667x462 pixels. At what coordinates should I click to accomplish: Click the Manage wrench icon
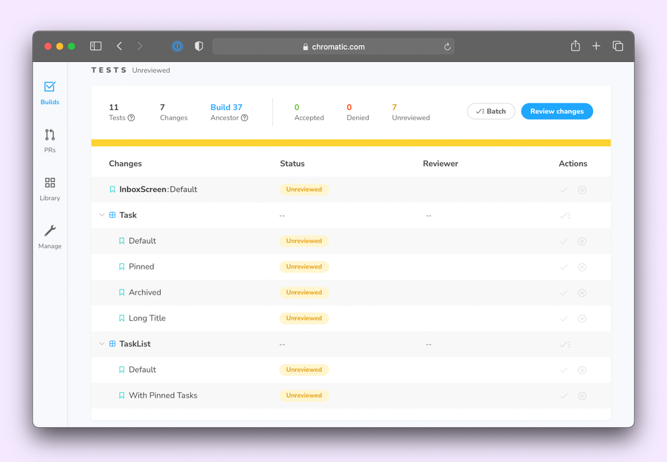(49, 232)
